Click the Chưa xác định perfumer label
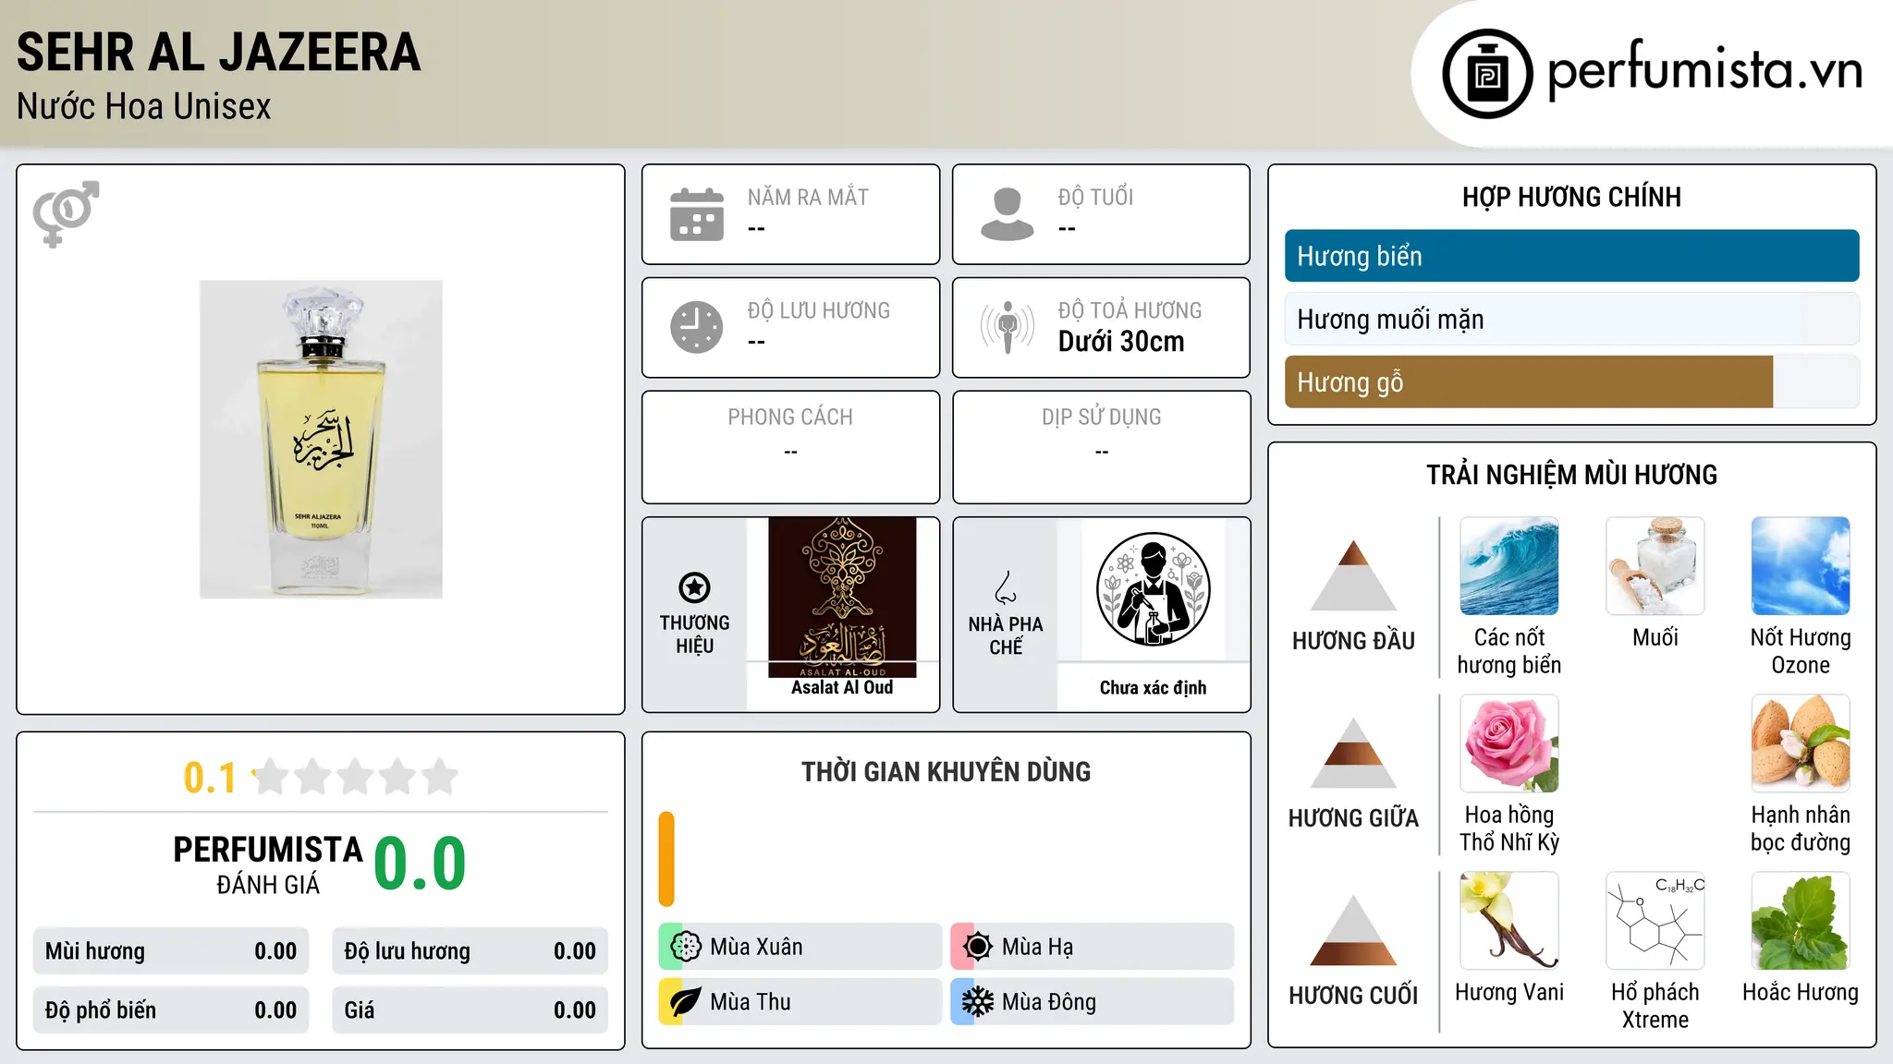1893x1064 pixels. point(1153,687)
